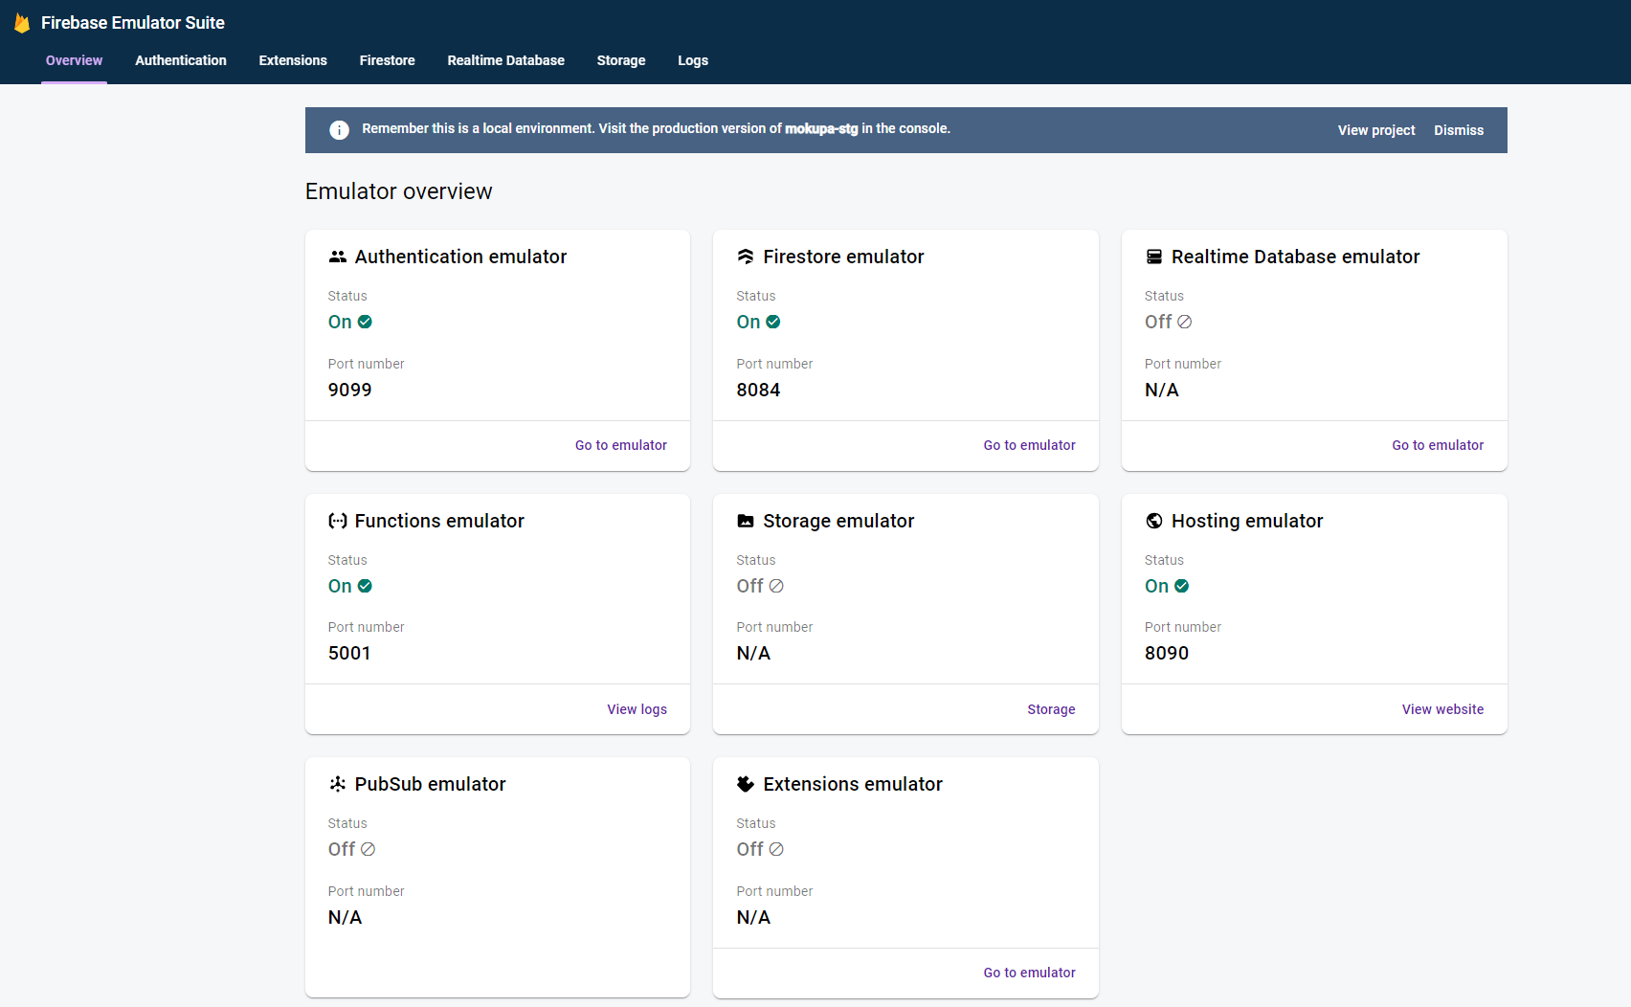Click Functions port number 5001
Viewport: 1631px width, 1007px height.
click(x=349, y=653)
